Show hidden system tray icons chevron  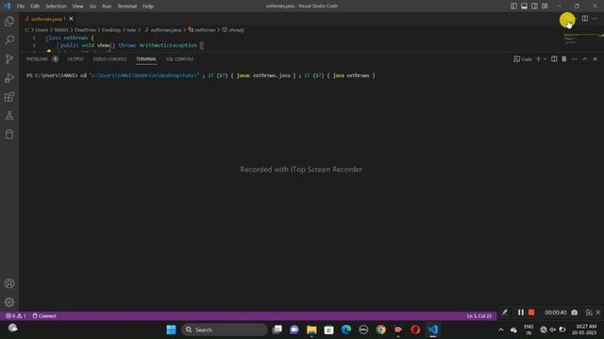[x=501, y=330]
